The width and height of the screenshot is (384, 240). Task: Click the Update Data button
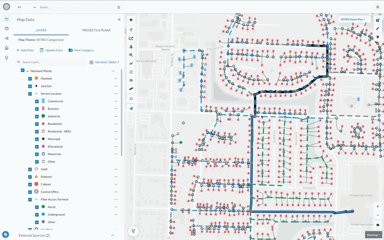pos(51,50)
